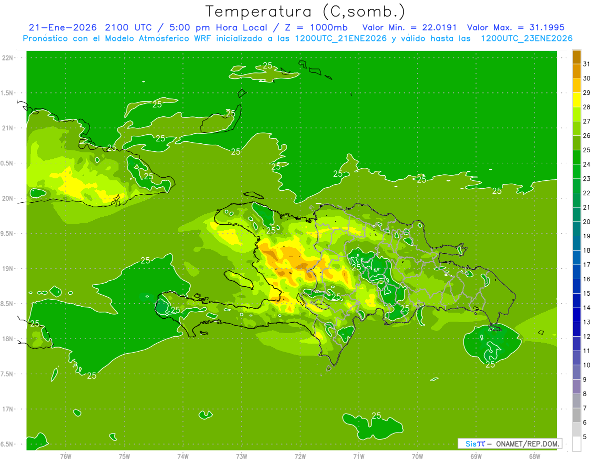Click the "21N" latitude axis label
This screenshot has width=600, height=463.
[x=7, y=128]
